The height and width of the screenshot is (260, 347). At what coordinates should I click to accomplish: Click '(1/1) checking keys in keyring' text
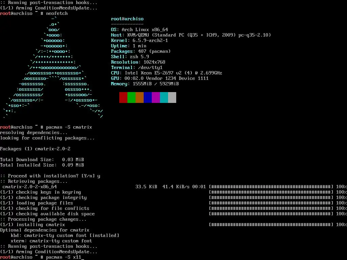(41, 192)
